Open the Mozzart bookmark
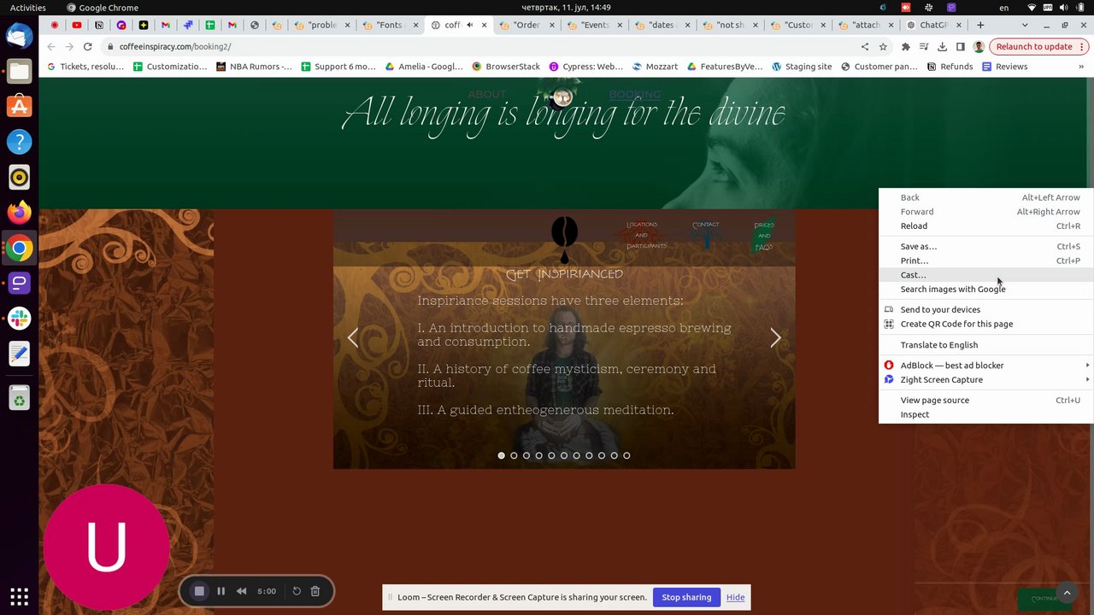The image size is (1094, 615). 655,67
